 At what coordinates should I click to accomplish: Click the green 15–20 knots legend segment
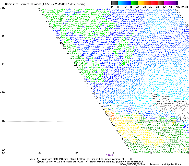pyautogui.click(x=134, y=3)
